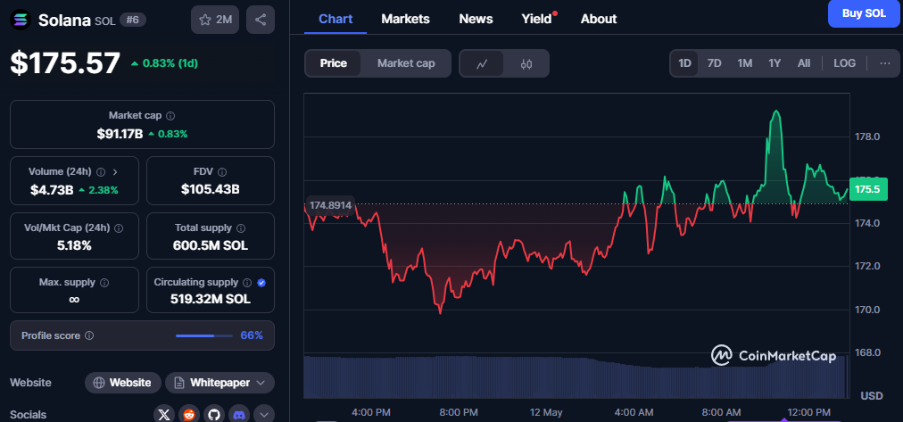
Task: Click the Profile score progress bar
Action: click(x=203, y=335)
